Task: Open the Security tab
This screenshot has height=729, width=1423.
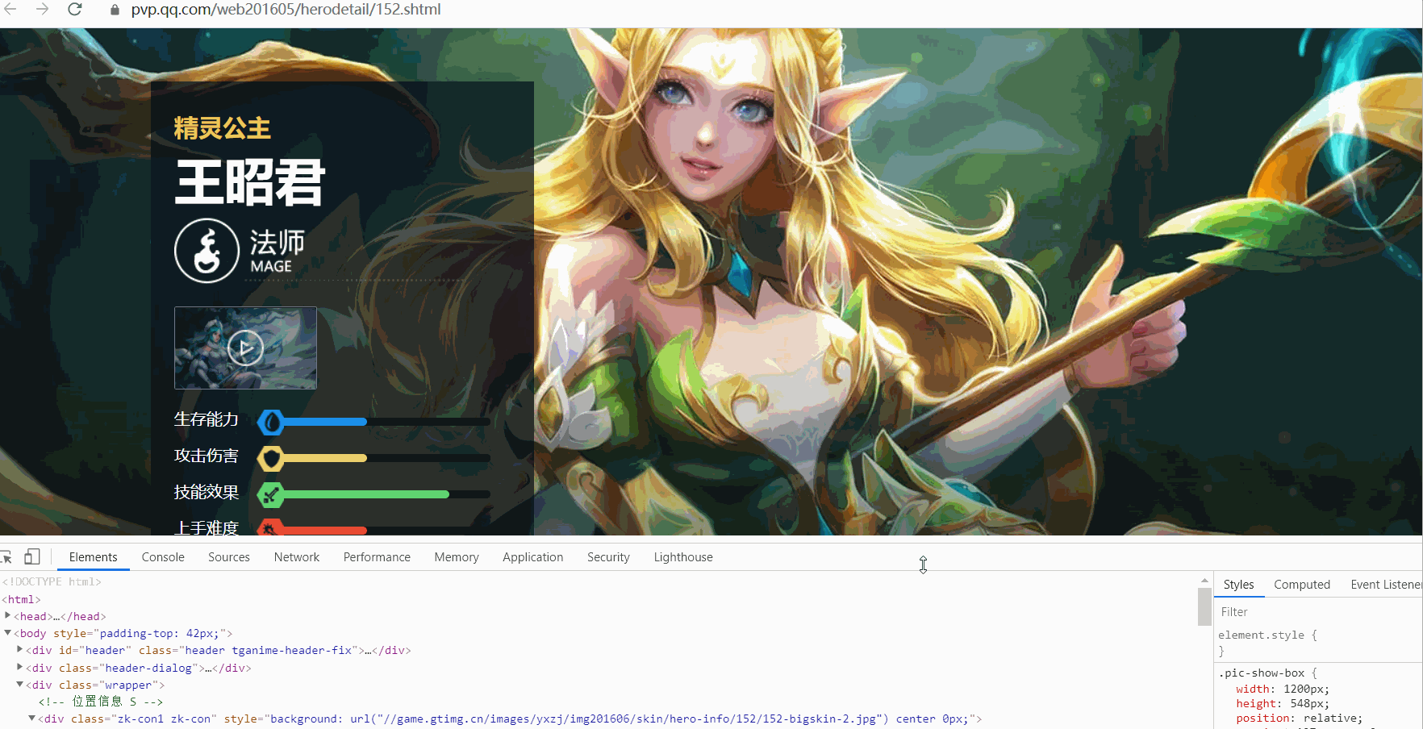Action: click(x=608, y=557)
